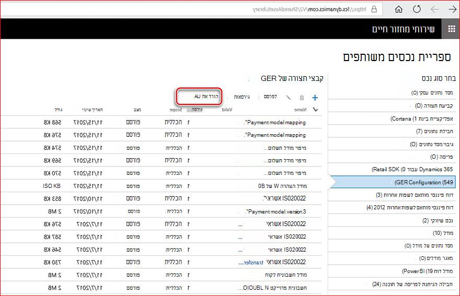Click the browser home icon

398,9
